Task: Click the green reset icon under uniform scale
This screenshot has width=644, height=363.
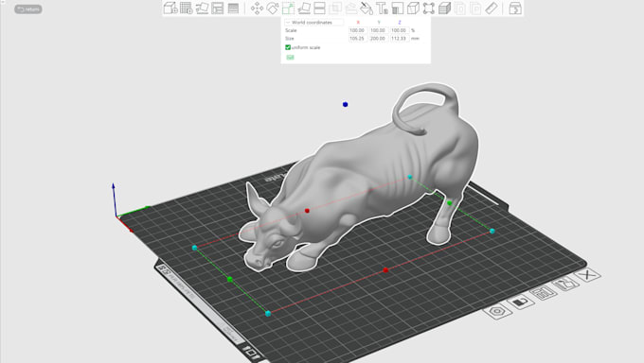Action: pos(290,57)
